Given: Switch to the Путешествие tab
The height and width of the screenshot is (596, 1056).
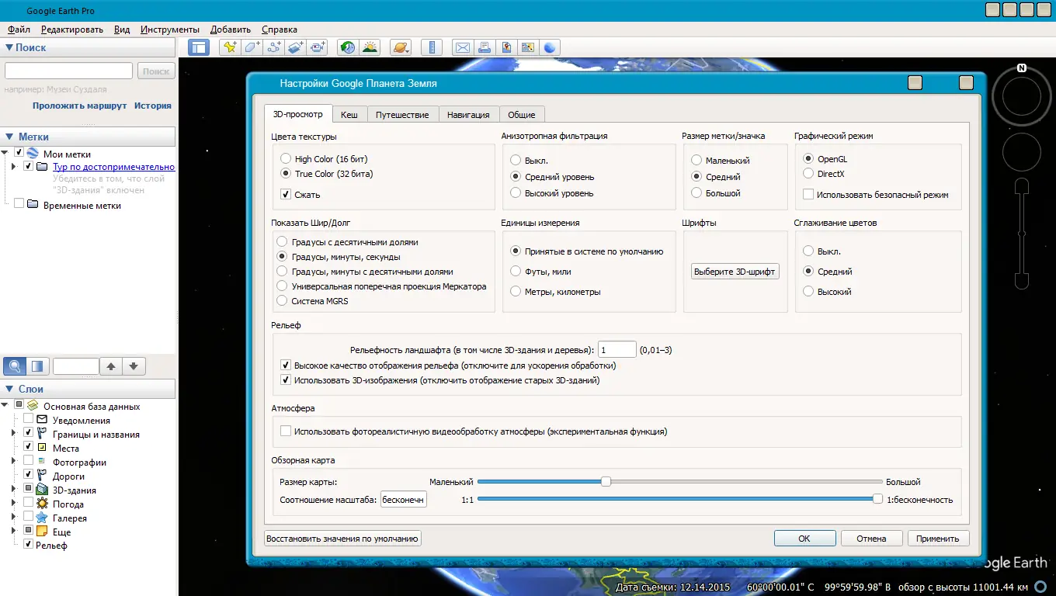Looking at the screenshot, I should click(402, 114).
